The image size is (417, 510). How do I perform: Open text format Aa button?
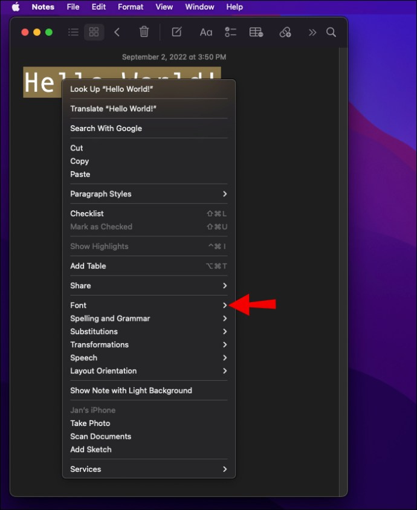point(206,32)
